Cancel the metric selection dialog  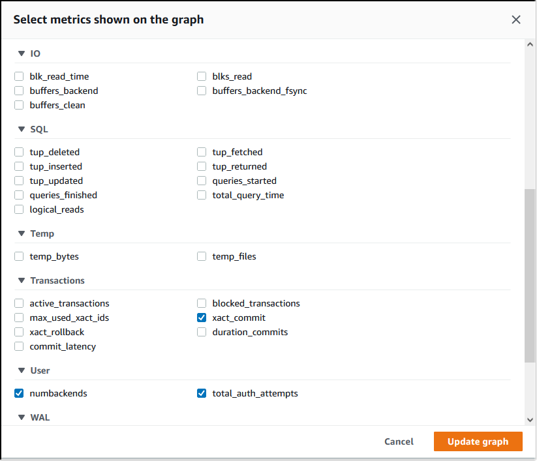click(399, 441)
